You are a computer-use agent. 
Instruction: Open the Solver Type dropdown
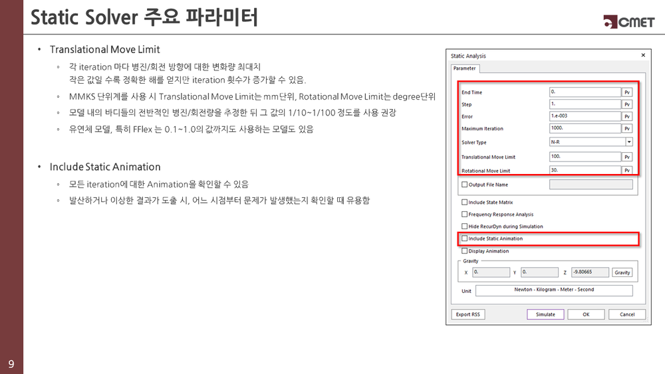[x=628, y=142]
